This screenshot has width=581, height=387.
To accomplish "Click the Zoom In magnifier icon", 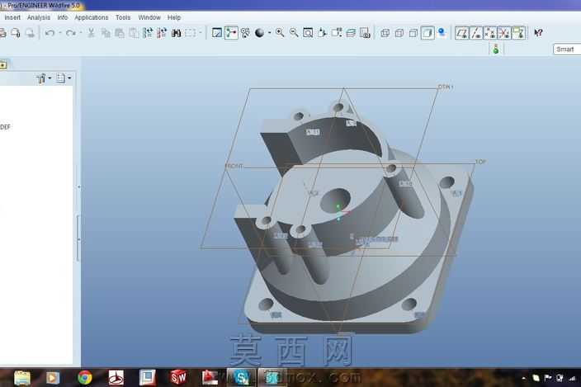I will [x=280, y=33].
